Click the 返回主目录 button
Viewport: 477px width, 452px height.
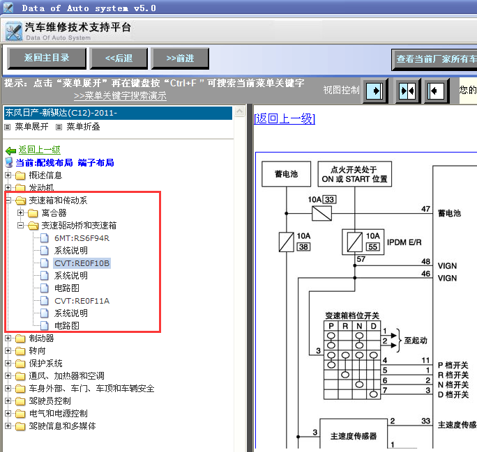(x=47, y=58)
